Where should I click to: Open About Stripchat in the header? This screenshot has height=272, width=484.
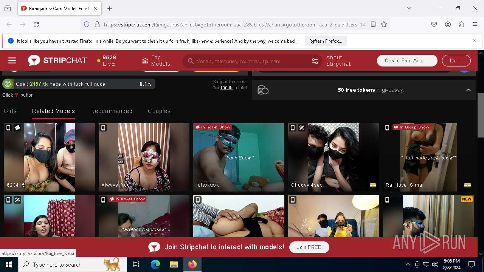pos(339,61)
